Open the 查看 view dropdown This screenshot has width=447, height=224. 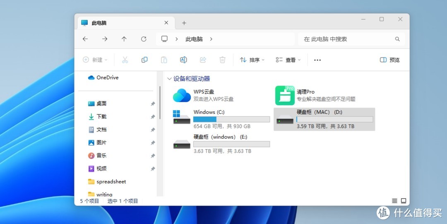pyautogui.click(x=288, y=60)
